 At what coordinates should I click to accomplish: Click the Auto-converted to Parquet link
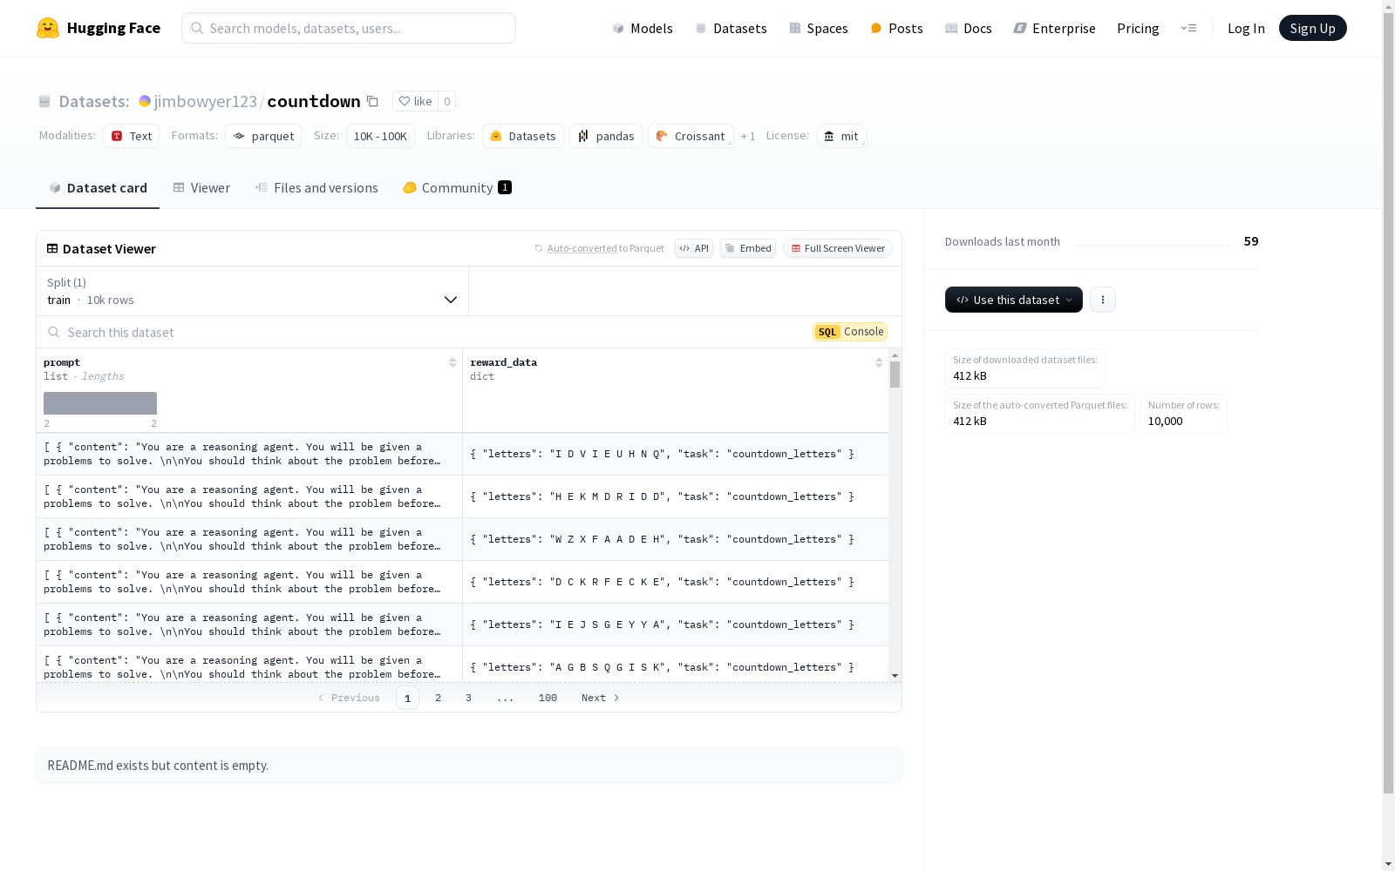(605, 248)
